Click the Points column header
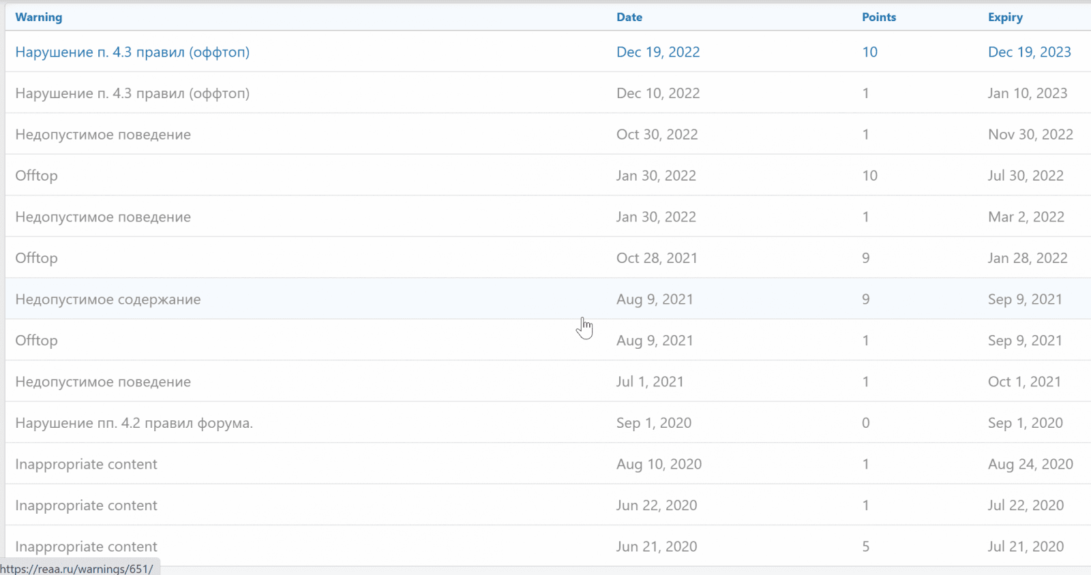The width and height of the screenshot is (1091, 575). [878, 18]
